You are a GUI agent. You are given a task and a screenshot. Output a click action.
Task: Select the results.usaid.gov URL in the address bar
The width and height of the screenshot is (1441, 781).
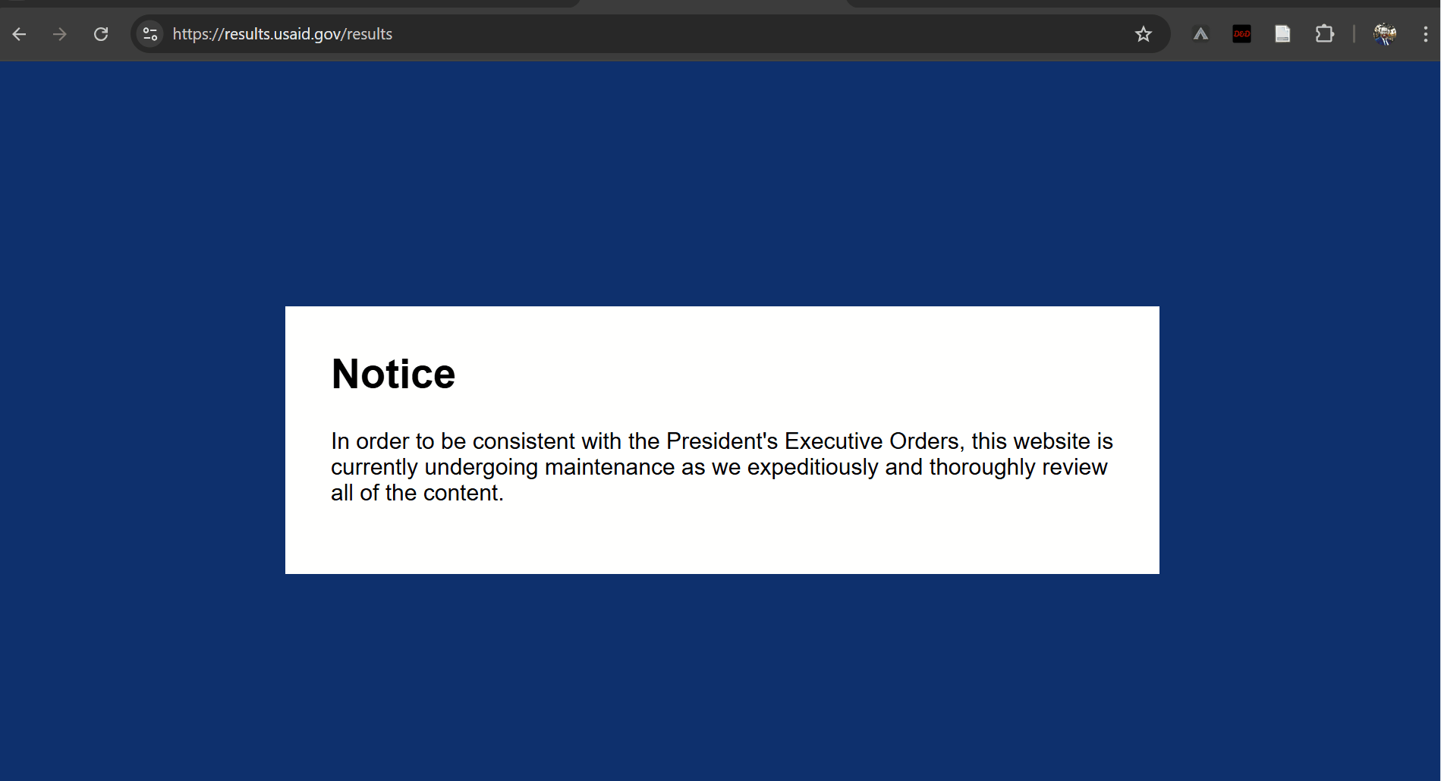point(282,34)
